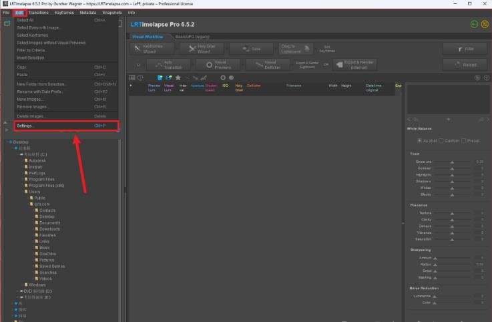Click Drag to Lightroom button
Screen dimensions: 492x322
[x=296, y=49]
